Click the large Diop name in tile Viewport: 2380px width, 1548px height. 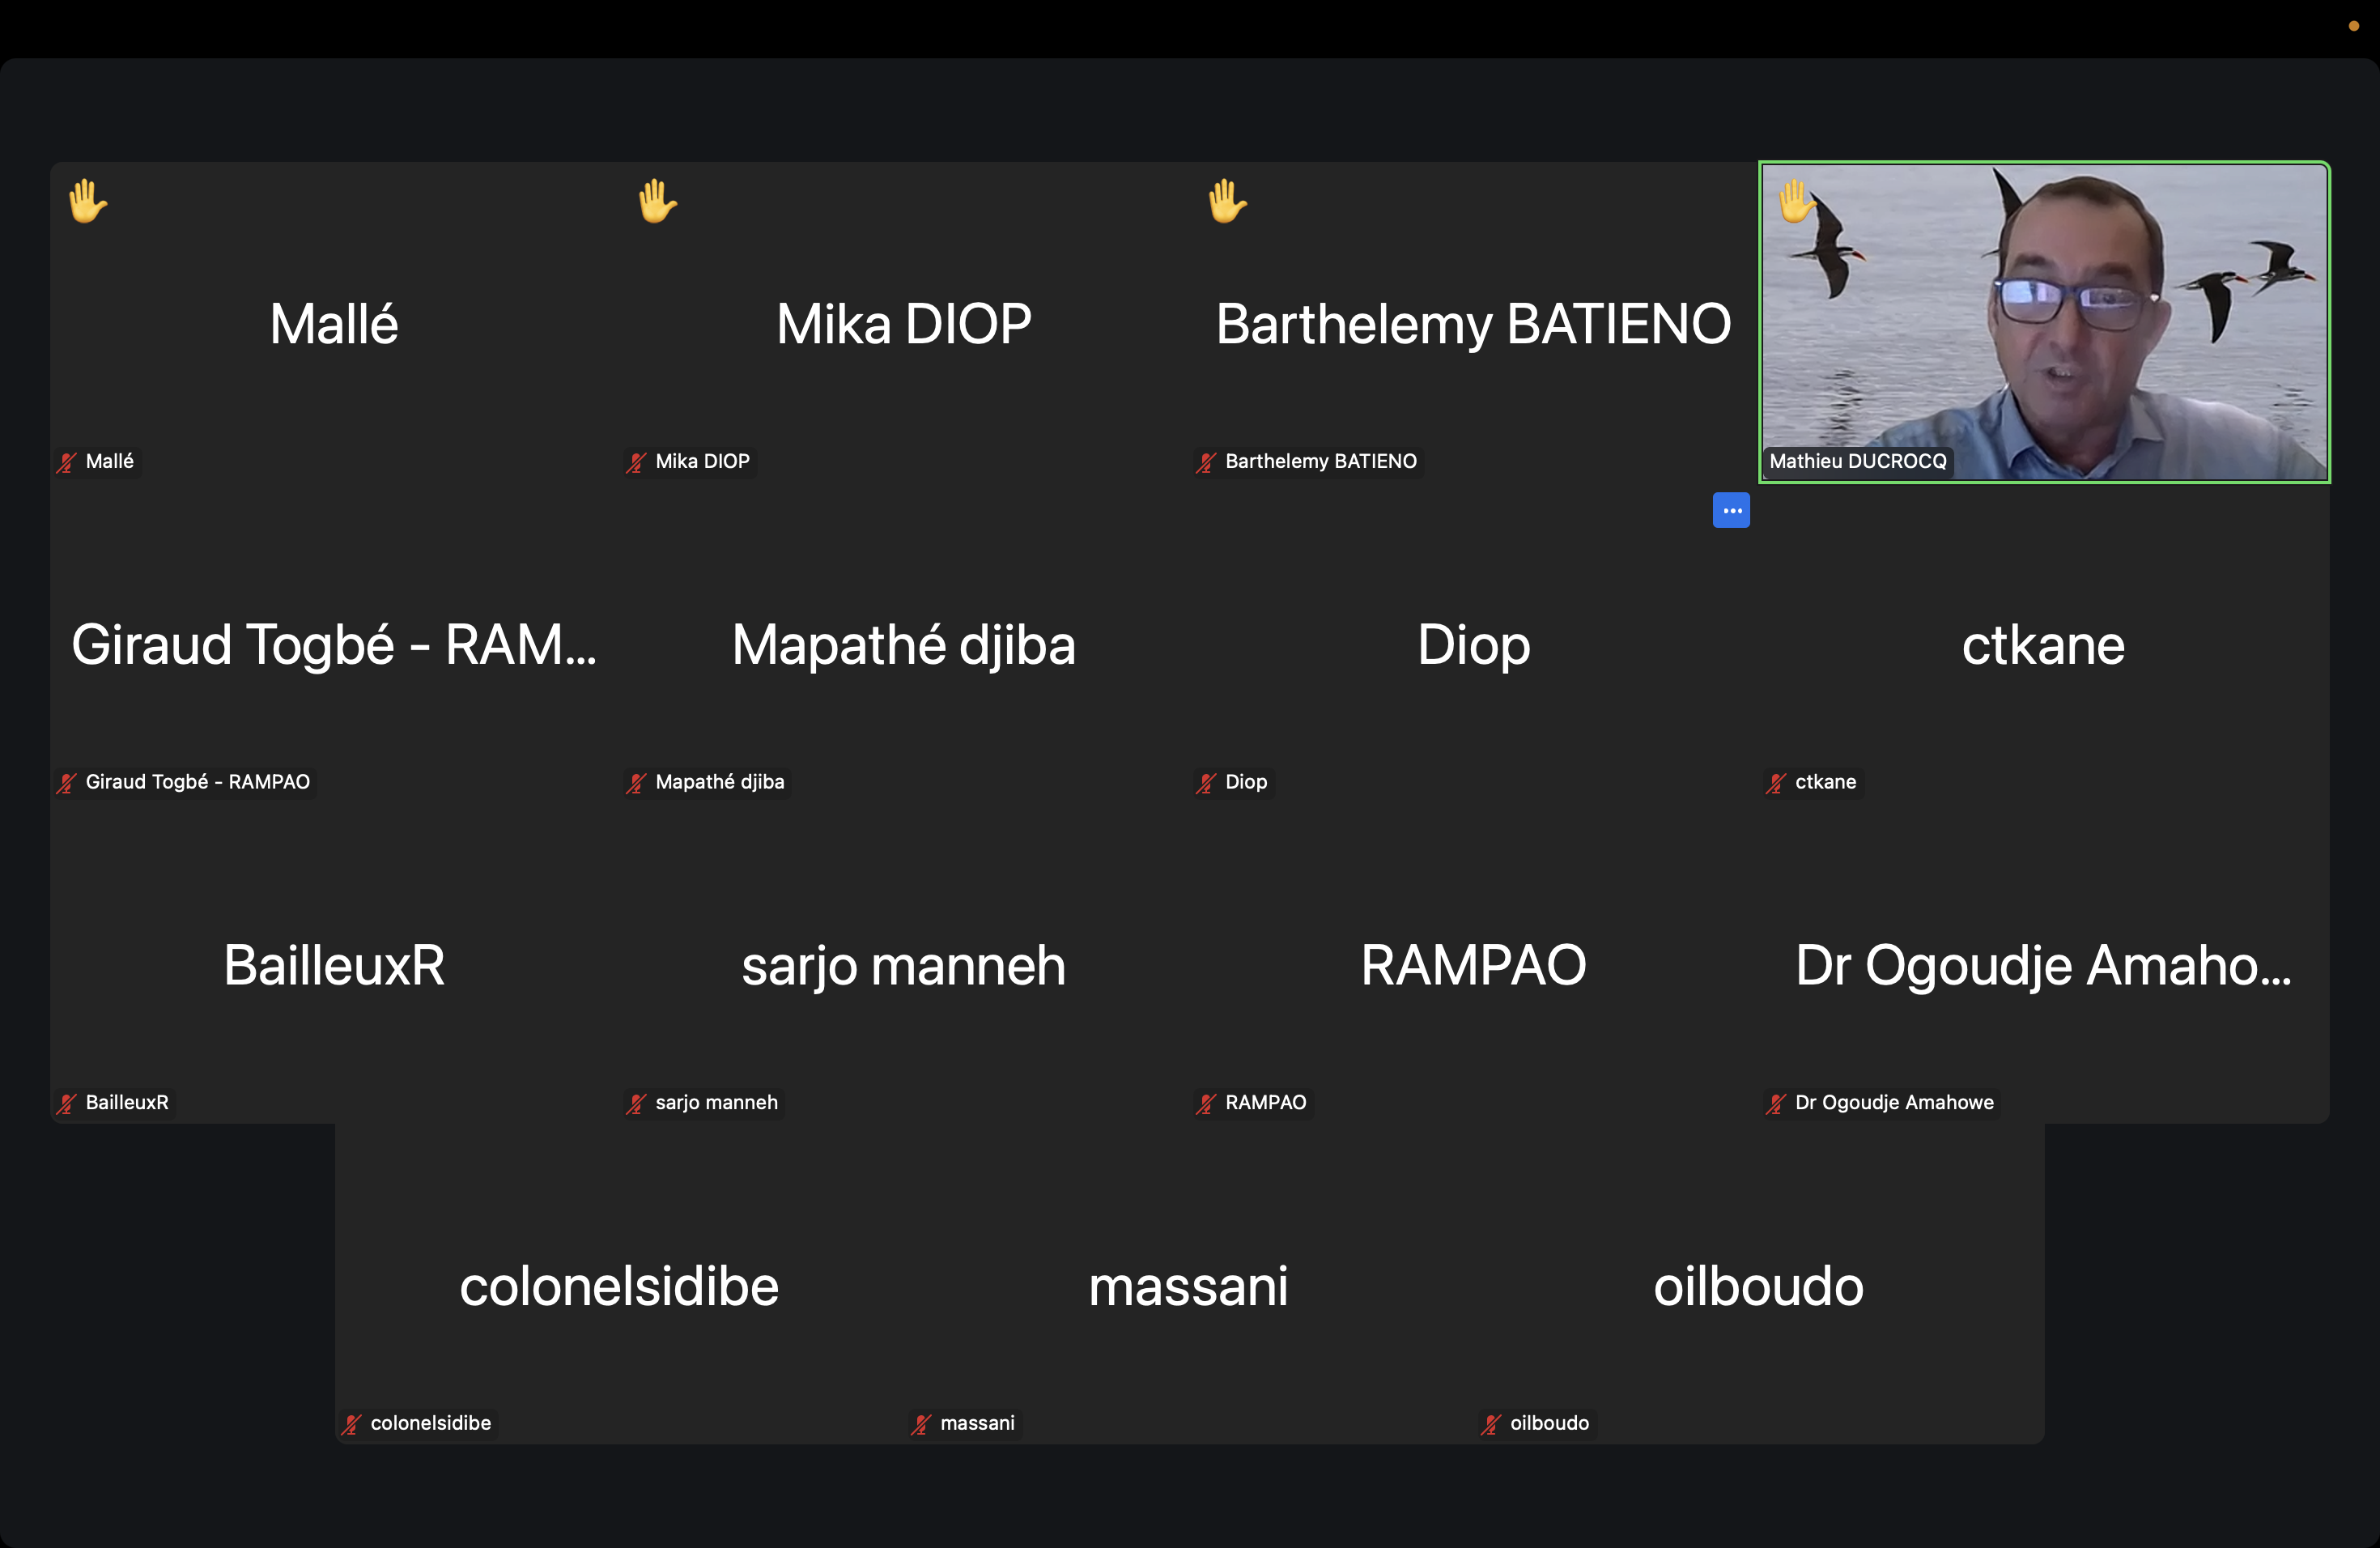pyautogui.click(x=1473, y=646)
